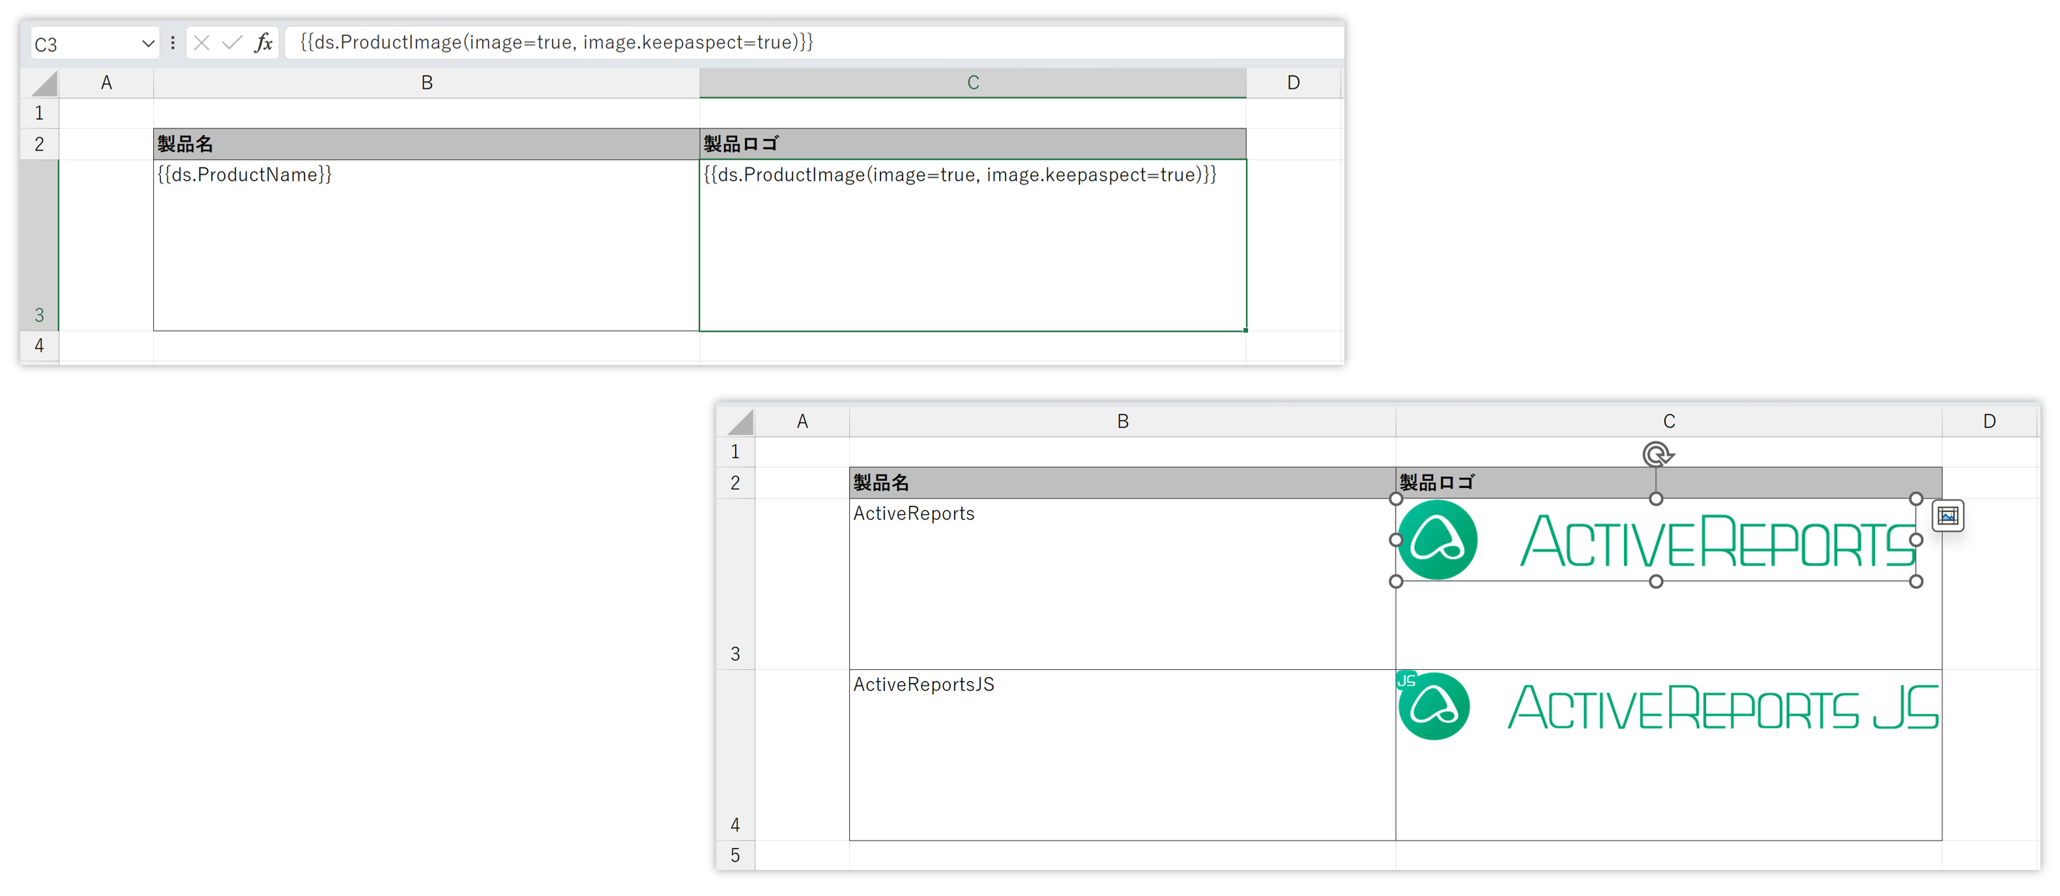This screenshot has height=896, width=2060.
Task: Click the bottom-middle resize handle of logo
Action: 1656,582
